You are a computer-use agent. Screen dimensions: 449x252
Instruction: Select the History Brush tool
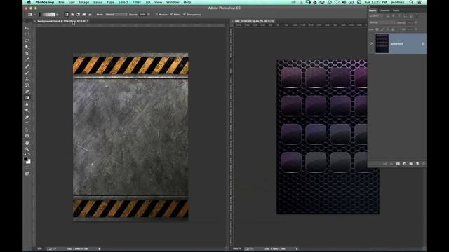pyautogui.click(x=27, y=85)
